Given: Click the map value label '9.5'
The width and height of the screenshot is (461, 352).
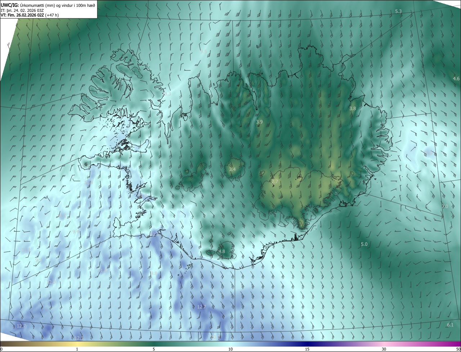Looking at the screenshot, I should [203, 52].
